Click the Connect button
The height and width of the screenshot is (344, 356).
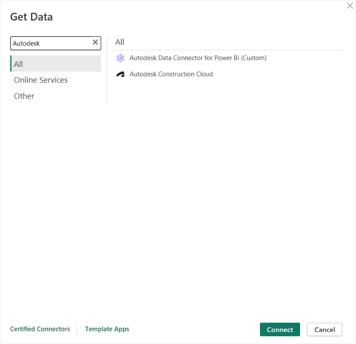[x=280, y=329]
